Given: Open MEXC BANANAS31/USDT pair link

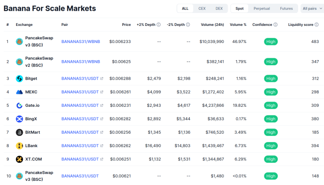Looking at the screenshot, I should click(x=80, y=92).
